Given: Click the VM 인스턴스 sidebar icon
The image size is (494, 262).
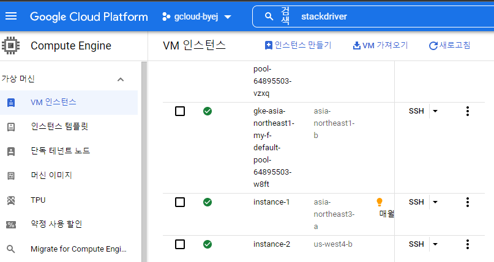Looking at the screenshot, I should tap(11, 103).
